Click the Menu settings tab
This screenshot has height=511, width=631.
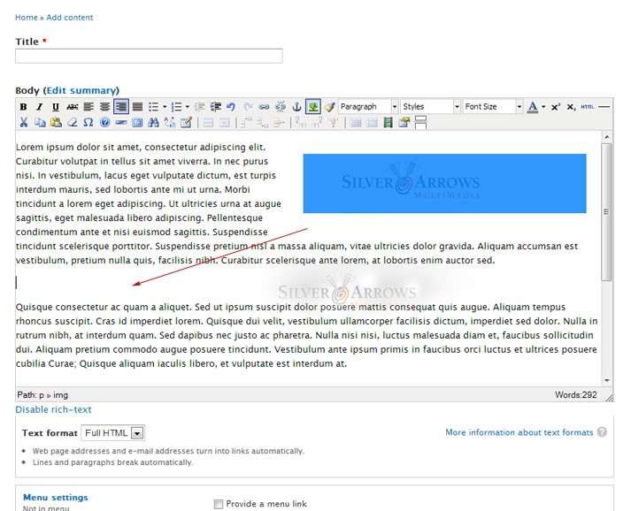56,498
